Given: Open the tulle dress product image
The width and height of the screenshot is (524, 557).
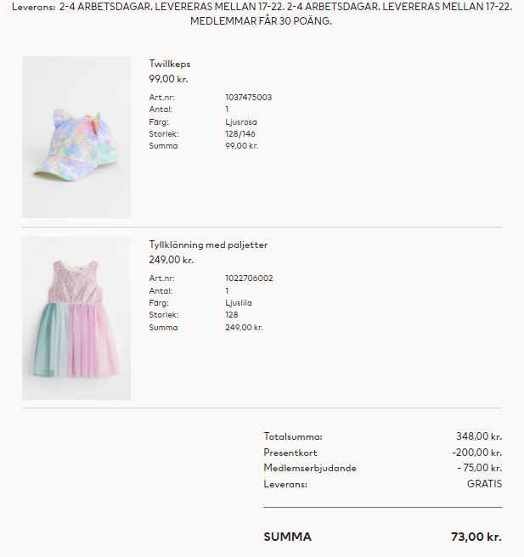Looking at the screenshot, I should coord(76,318).
